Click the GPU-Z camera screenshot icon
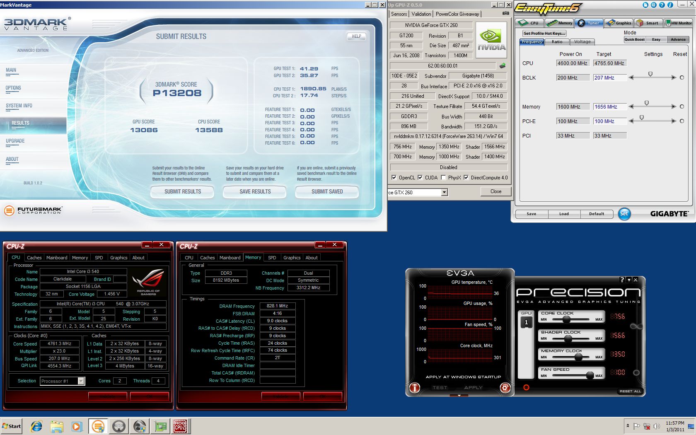This screenshot has width=696, height=435. 505,13
